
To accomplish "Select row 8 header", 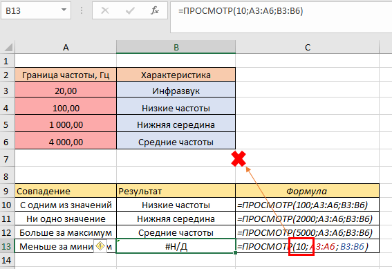I will [x=7, y=176].
